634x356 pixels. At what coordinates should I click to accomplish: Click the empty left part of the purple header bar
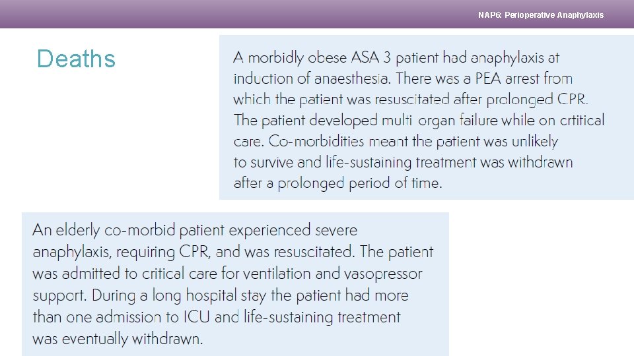198,14
